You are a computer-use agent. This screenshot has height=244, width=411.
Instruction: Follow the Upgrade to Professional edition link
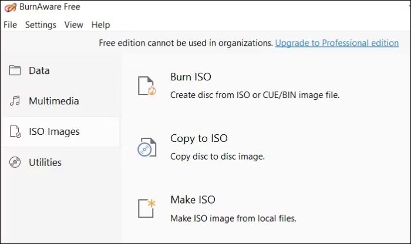pos(336,43)
